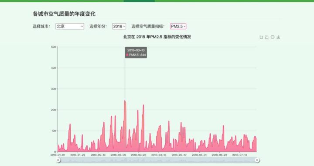Click the y-axis label 100
Viewport: 314px width, 166px height.
(x=54, y=131)
